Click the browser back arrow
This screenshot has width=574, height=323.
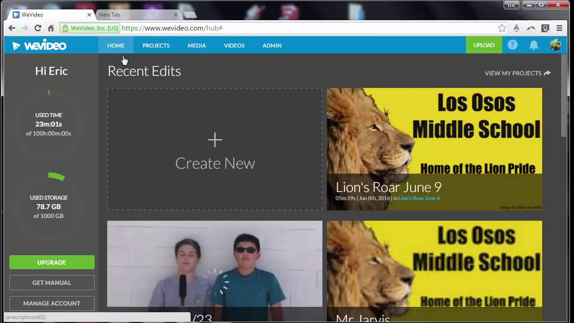tap(12, 28)
